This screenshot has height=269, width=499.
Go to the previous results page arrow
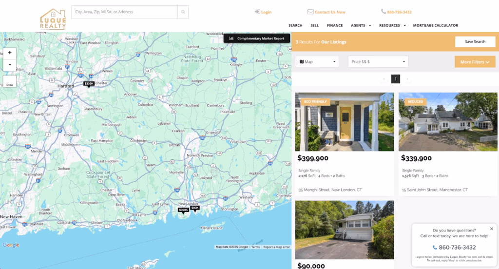coord(384,79)
